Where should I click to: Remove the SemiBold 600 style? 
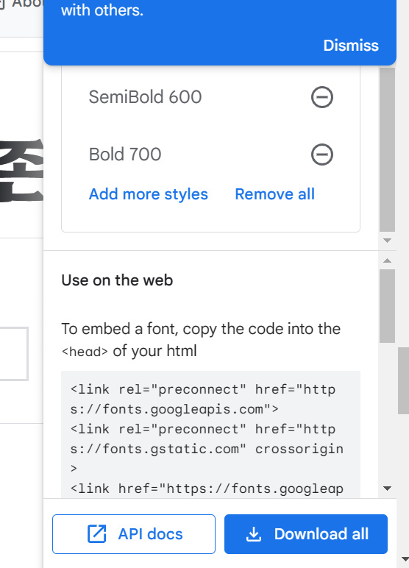tap(321, 97)
